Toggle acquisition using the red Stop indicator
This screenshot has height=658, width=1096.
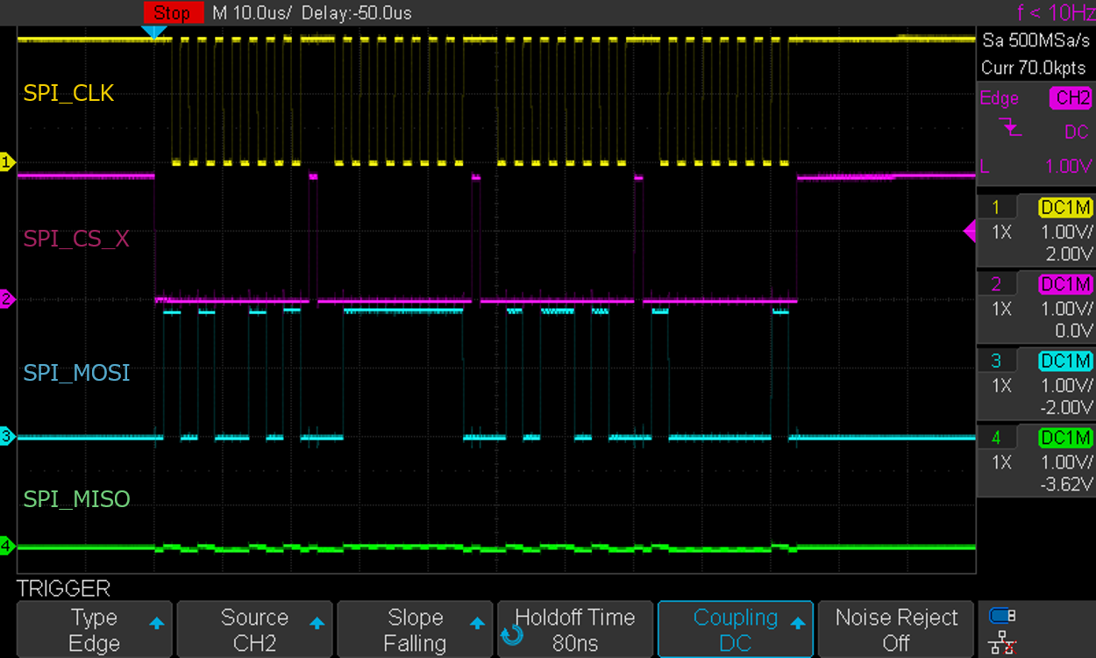[172, 12]
